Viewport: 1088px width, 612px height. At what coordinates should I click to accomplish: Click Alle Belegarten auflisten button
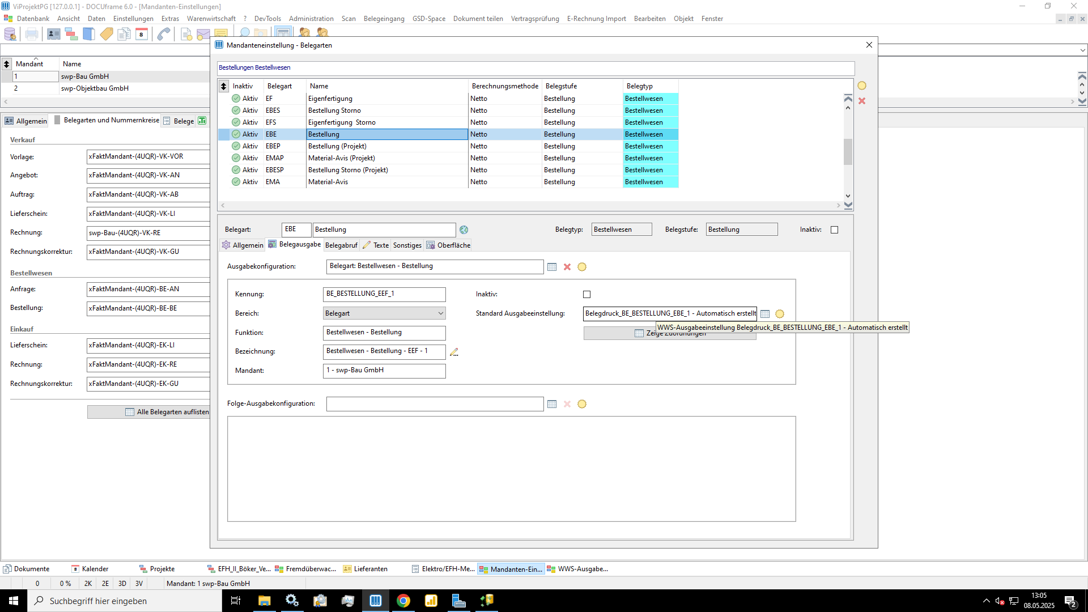(149, 412)
